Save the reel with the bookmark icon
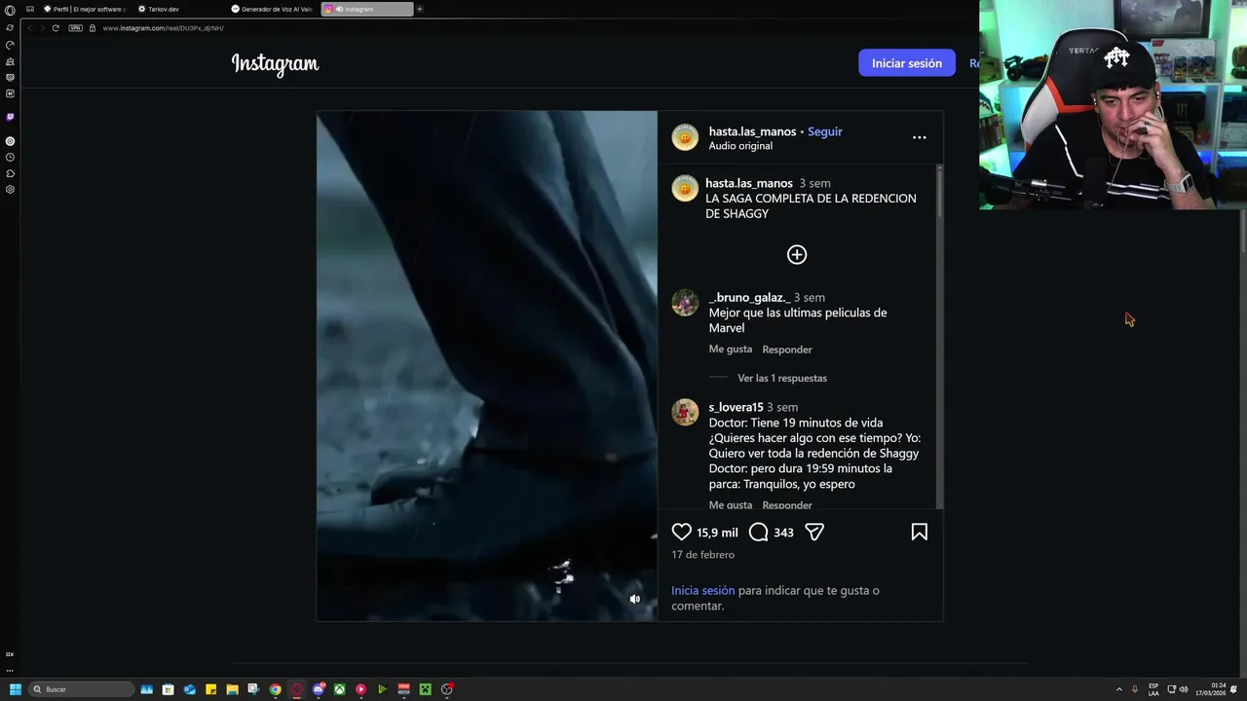1247x701 pixels. tap(919, 532)
